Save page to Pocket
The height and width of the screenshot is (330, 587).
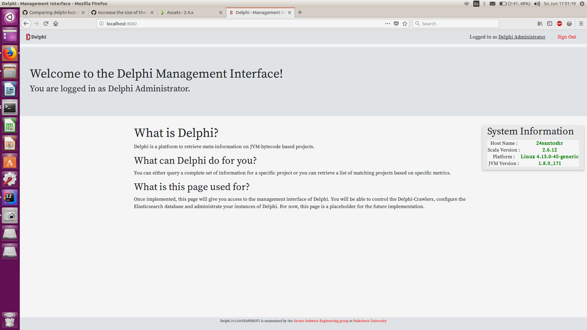point(396,24)
